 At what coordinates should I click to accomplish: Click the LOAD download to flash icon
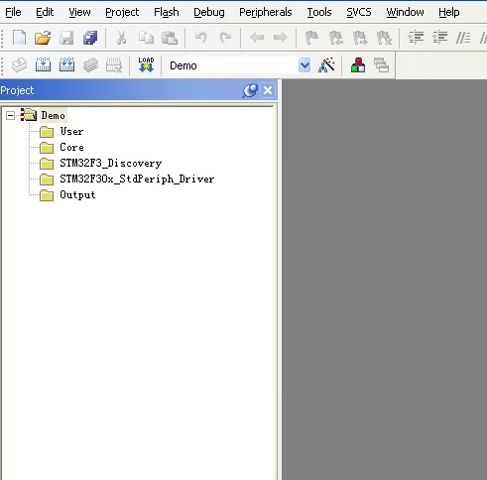(x=146, y=64)
